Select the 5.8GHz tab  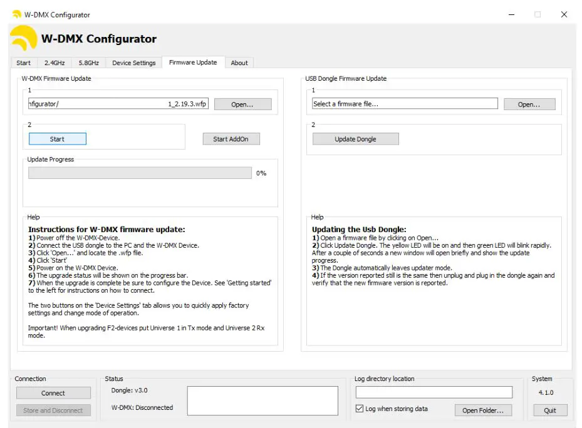click(88, 63)
